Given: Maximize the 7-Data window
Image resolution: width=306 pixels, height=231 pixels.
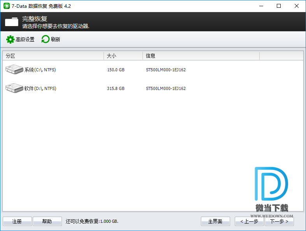Looking at the screenshot, I should [279, 6].
